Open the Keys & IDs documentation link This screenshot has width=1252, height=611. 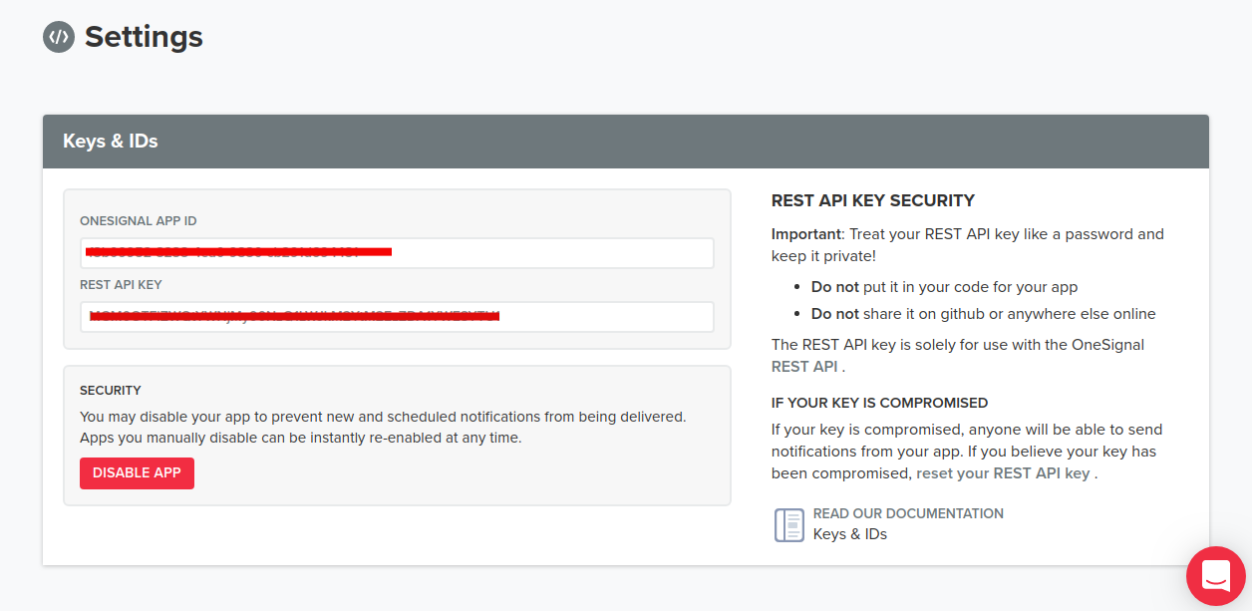[850, 534]
